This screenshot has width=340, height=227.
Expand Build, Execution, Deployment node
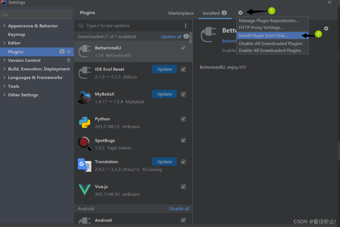4,69
